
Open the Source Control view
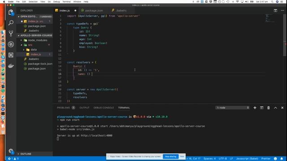(11, 34)
